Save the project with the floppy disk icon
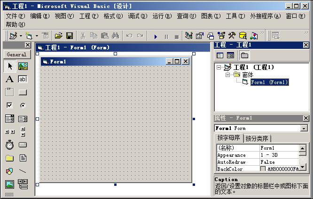Viewport: 313px width, 199px height. [70, 36]
